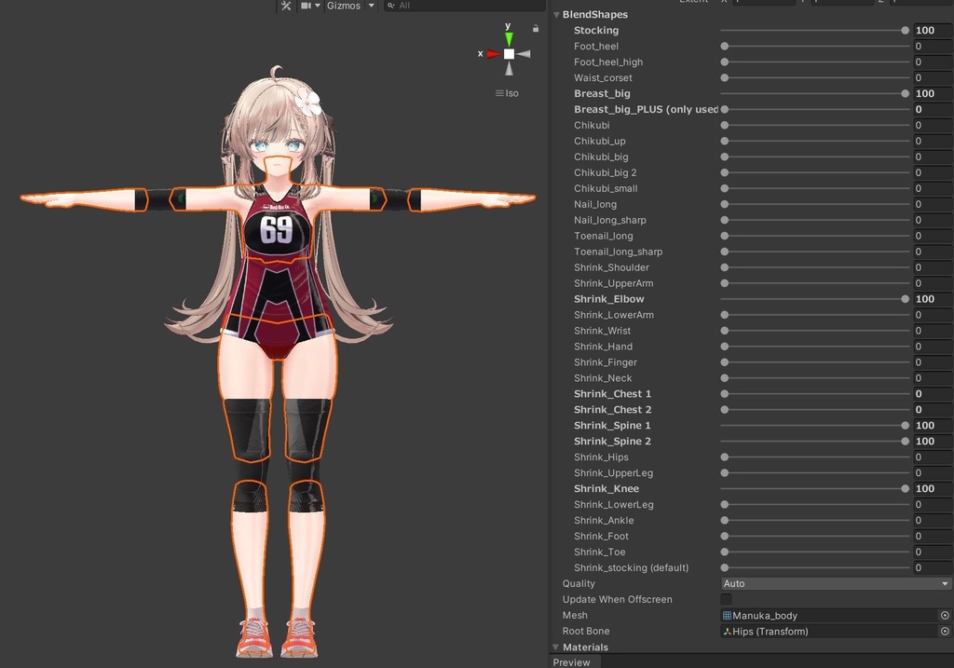The width and height of the screenshot is (954, 668).
Task: Open the Quality dropdown
Action: pyautogui.click(x=836, y=583)
